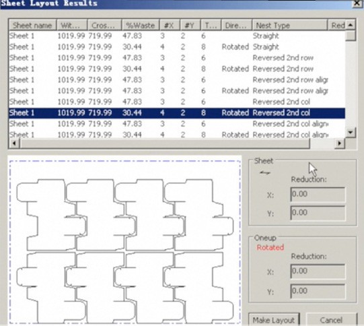Sort by the Sheet name column header
The width and height of the screenshot is (364, 326).
click(x=32, y=25)
